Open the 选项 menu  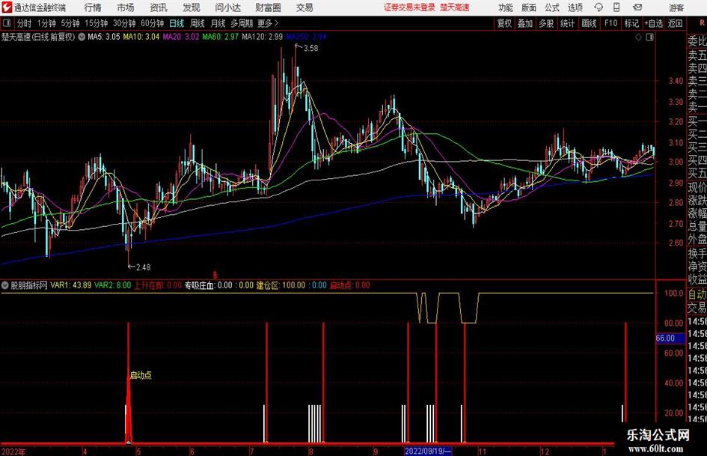[x=575, y=7]
